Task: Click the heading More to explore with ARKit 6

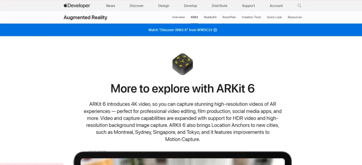Action: click(x=183, y=88)
